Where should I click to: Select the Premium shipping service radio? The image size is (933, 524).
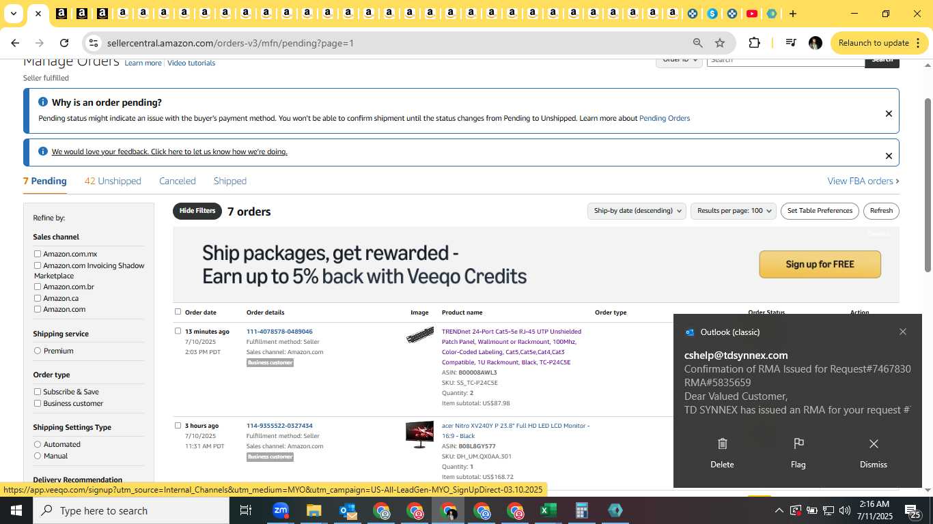pos(38,351)
